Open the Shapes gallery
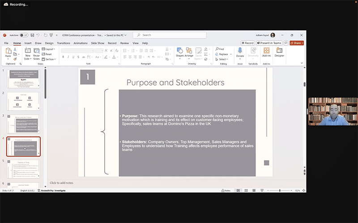 pyautogui.click(x=179, y=53)
